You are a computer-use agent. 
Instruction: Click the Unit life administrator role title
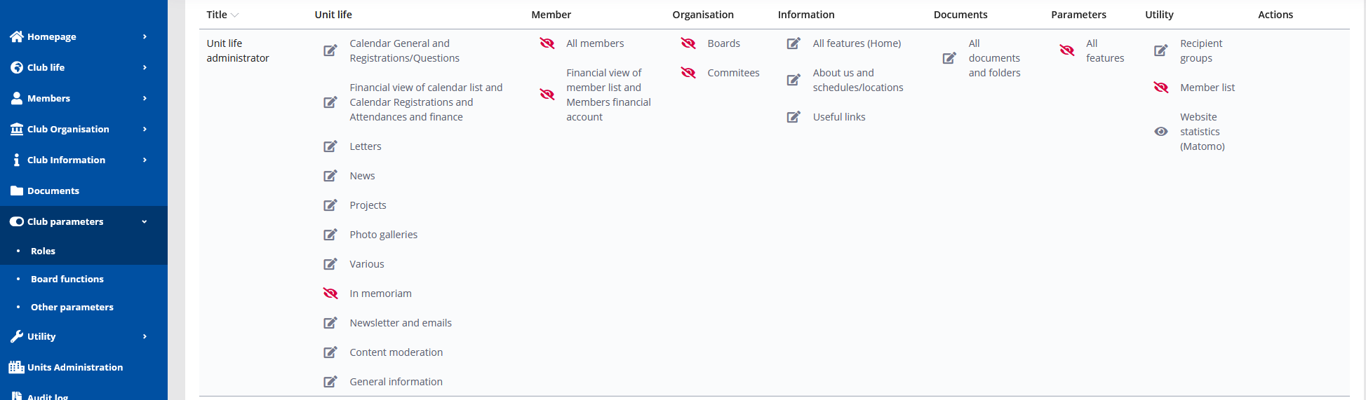237,50
